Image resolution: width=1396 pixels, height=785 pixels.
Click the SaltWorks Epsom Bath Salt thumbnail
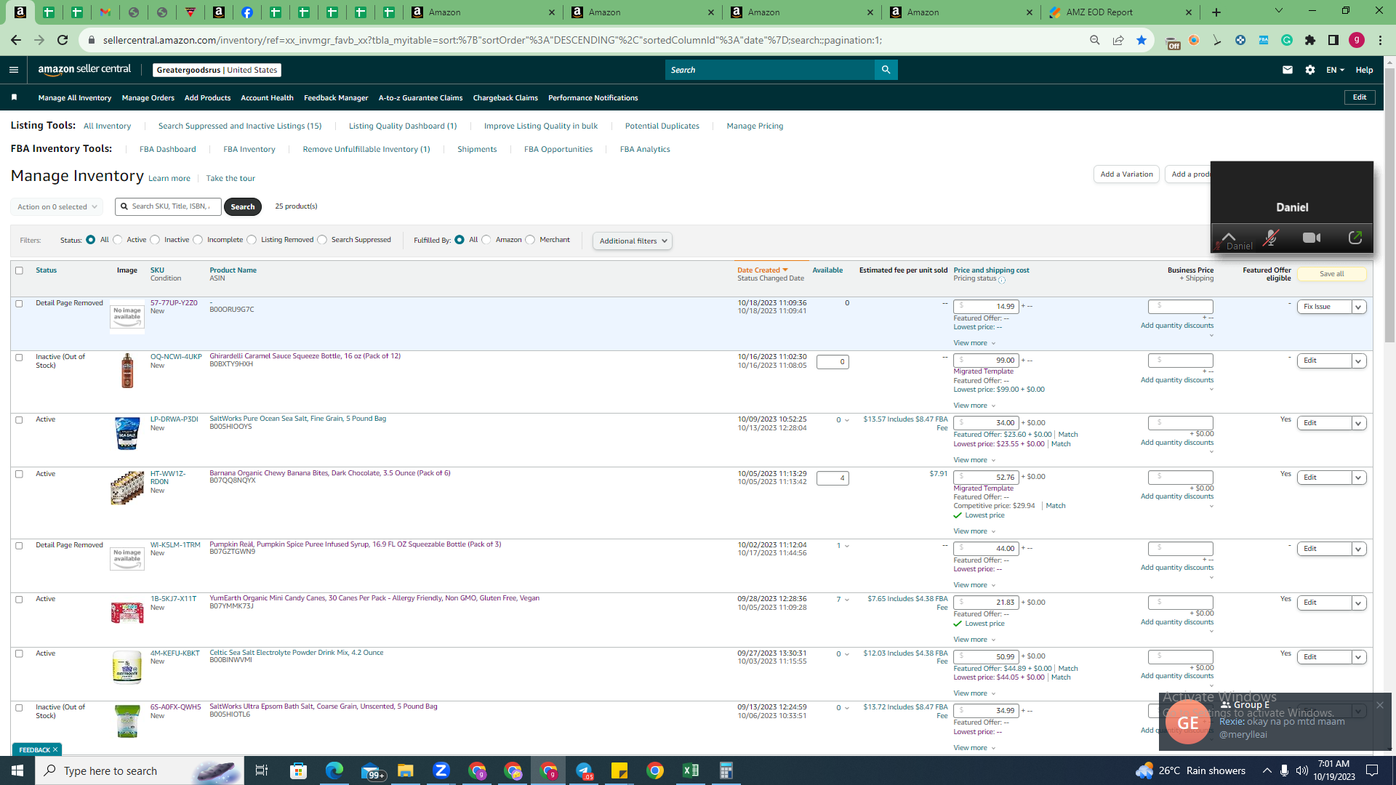127,721
